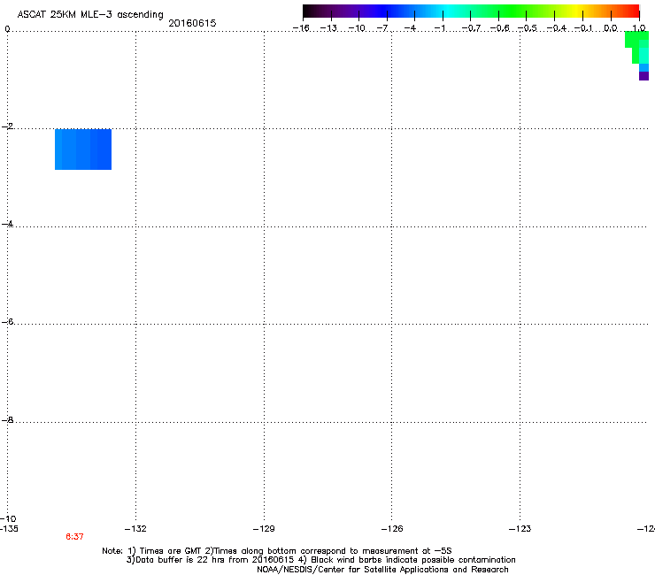Screen dimensions: 655x575
Task: Click the color scale label '-0.7'
Action: click(471, 28)
